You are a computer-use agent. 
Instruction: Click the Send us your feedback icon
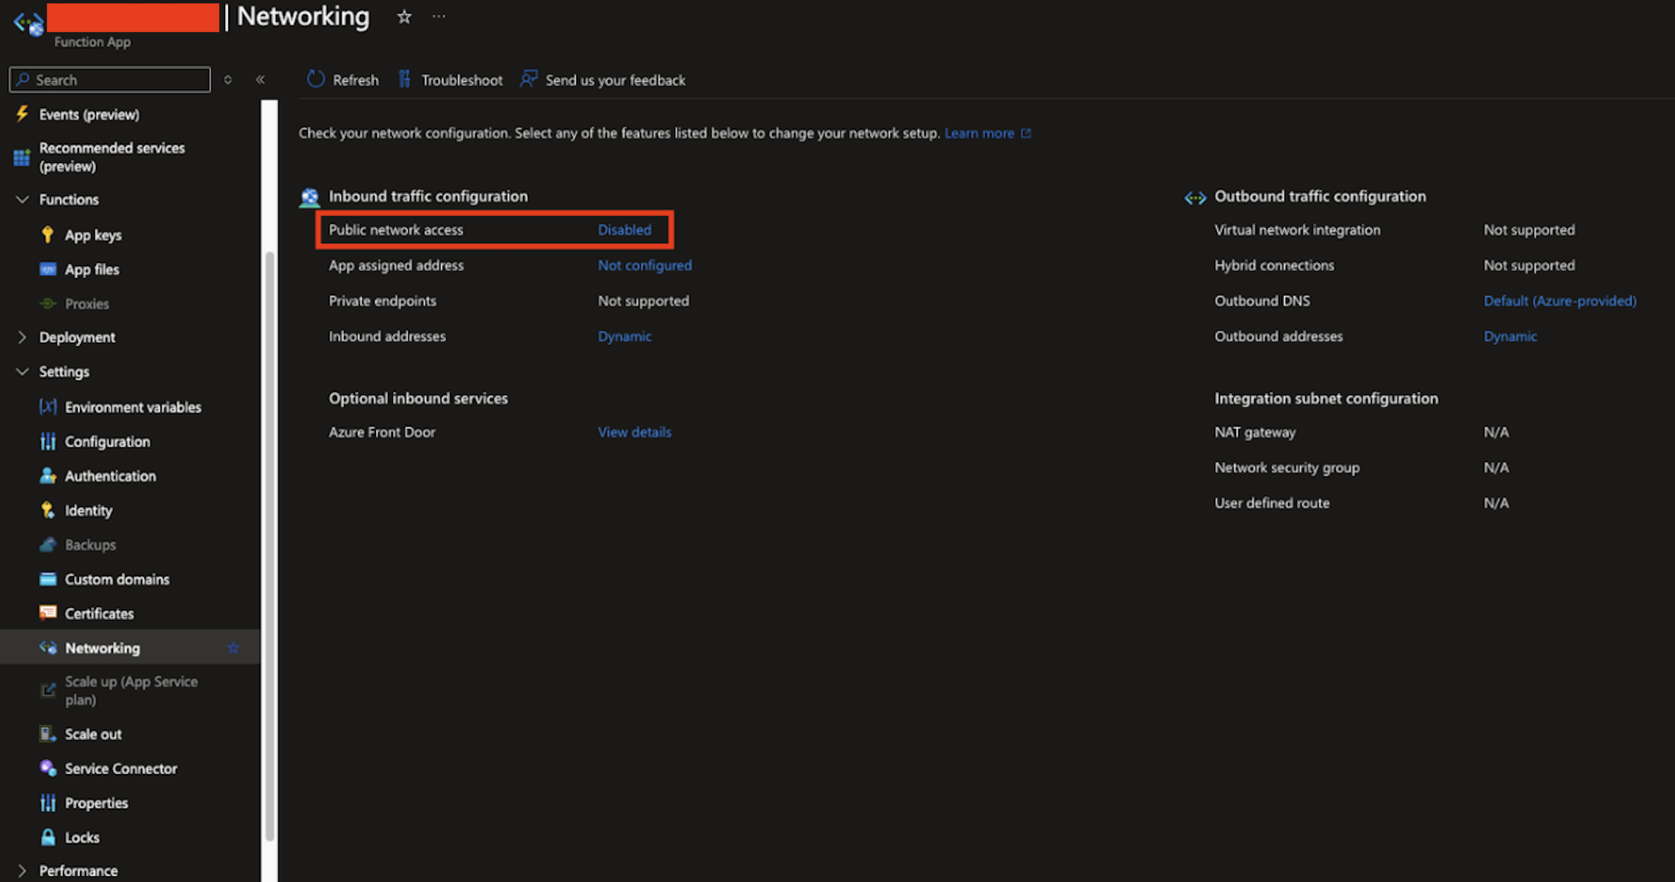(x=529, y=79)
